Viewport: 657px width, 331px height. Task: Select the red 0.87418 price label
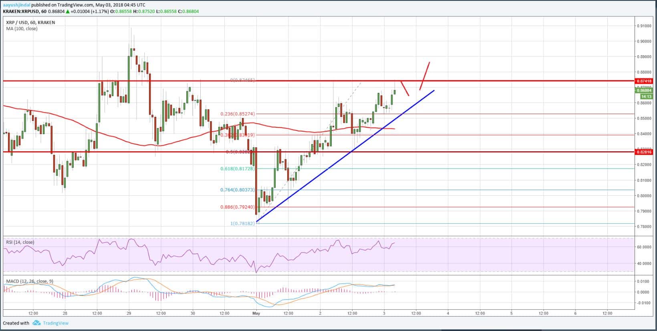pyautogui.click(x=644, y=81)
